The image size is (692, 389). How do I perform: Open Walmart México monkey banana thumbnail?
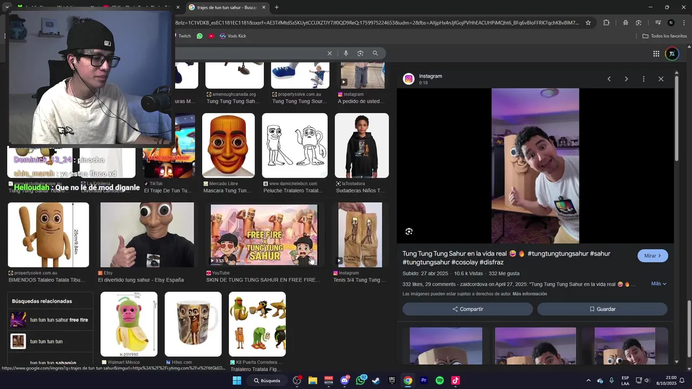129,324
